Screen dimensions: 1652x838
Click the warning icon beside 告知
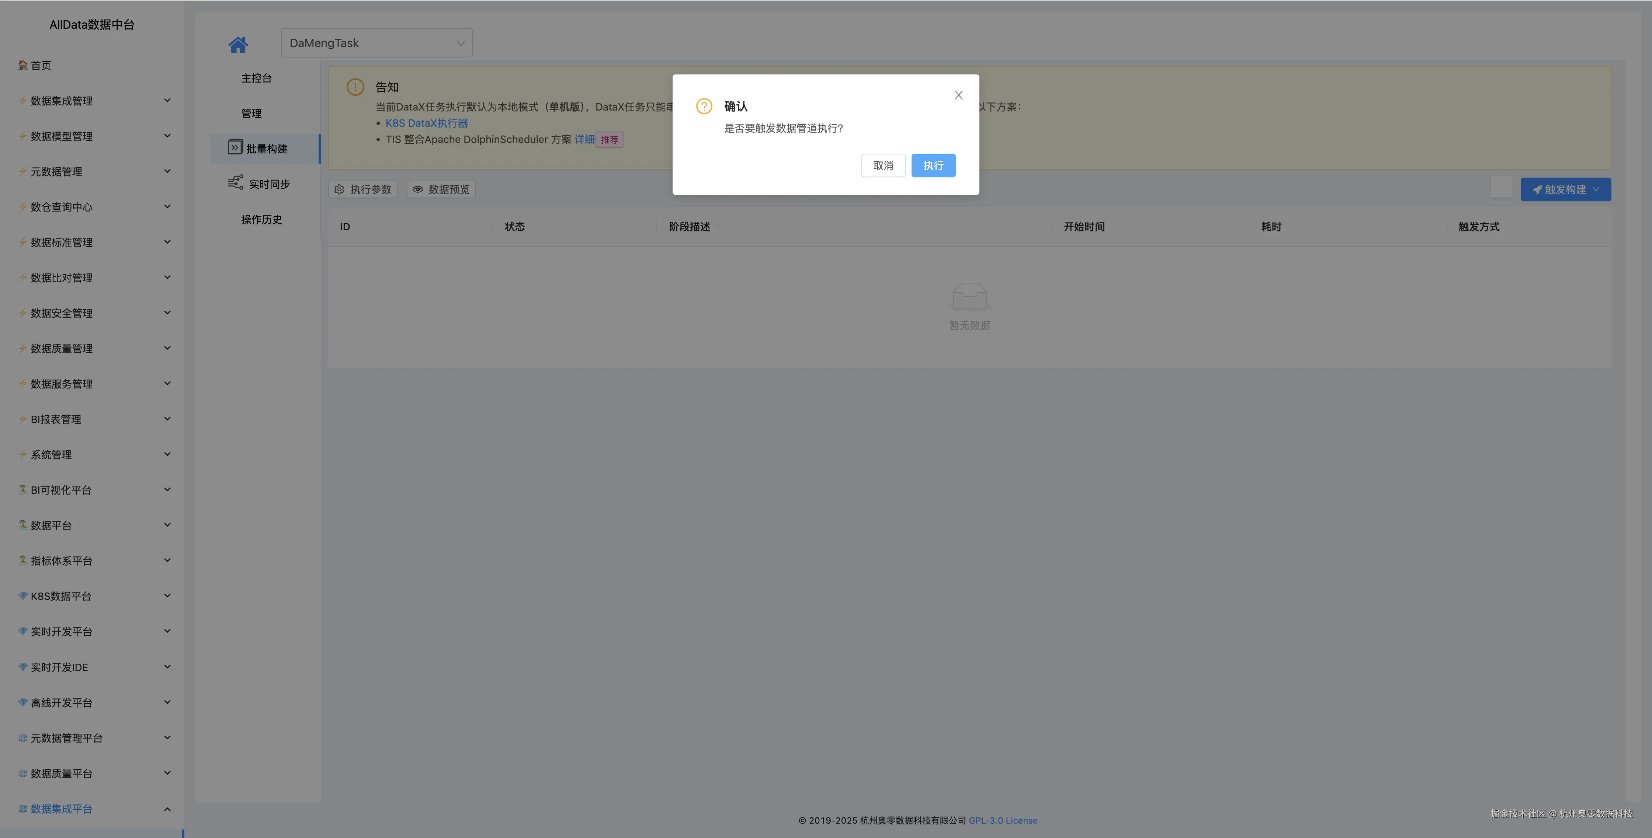click(355, 87)
